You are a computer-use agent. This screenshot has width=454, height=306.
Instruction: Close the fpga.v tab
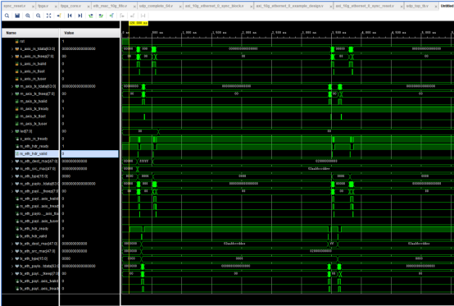56,7
